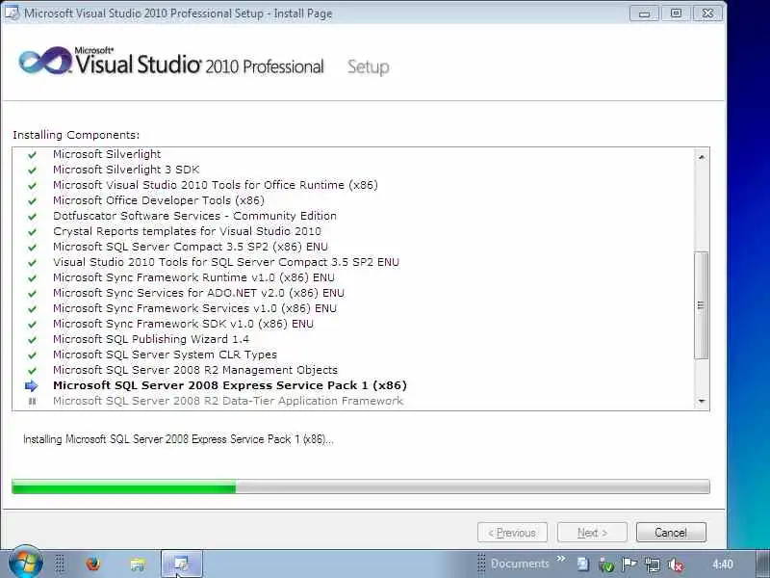The height and width of the screenshot is (578, 770).
Task: Select 'Crystal Reports templates for Visual Studio 2010'
Action: point(187,231)
